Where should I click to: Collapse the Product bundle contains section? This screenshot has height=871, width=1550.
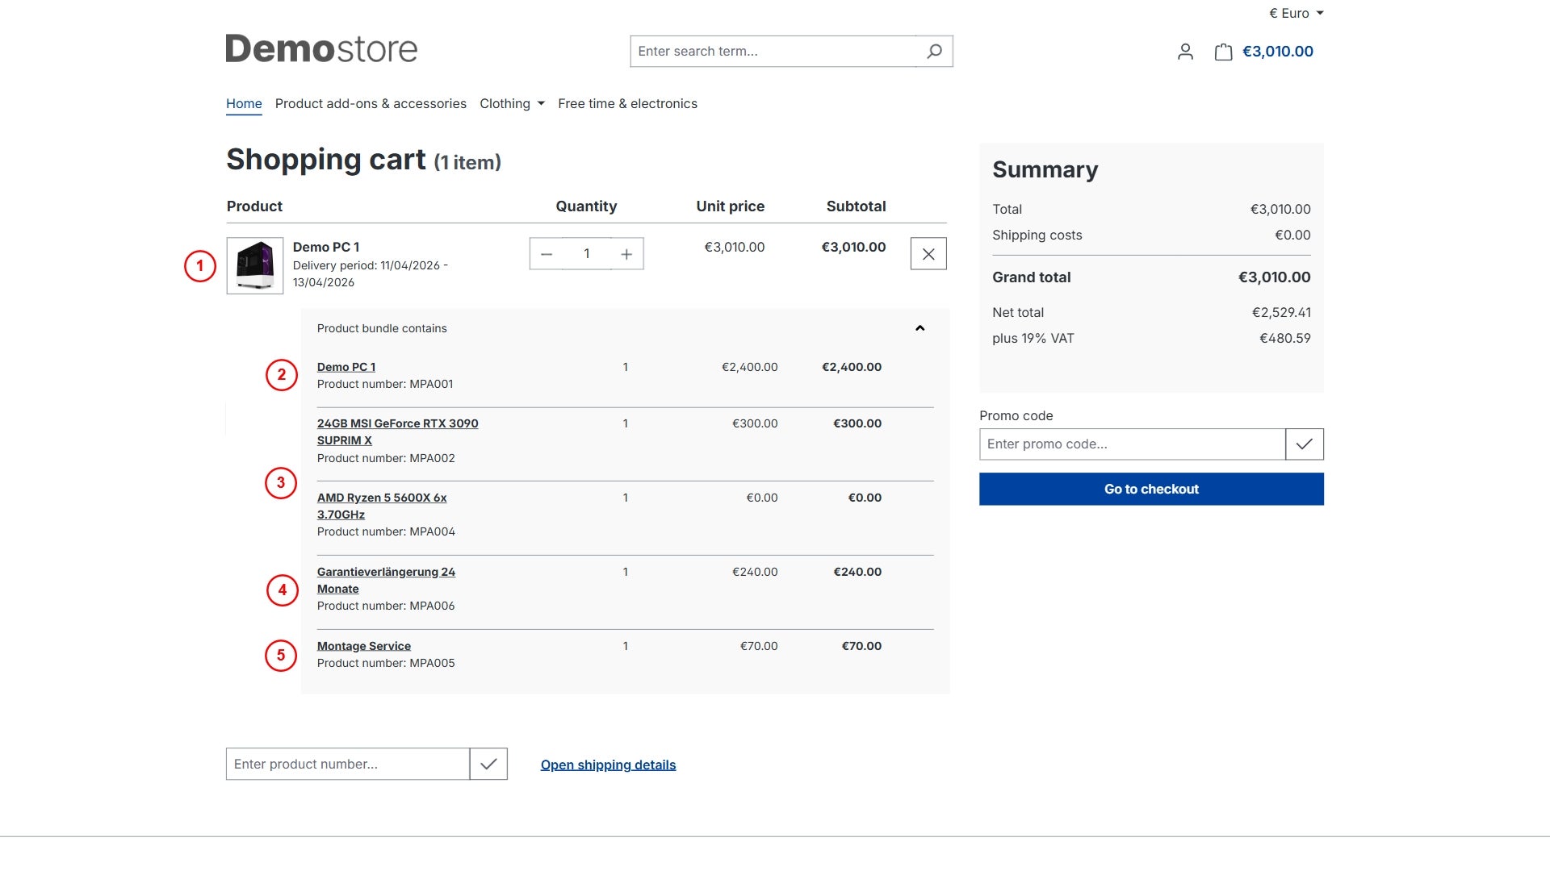(920, 328)
